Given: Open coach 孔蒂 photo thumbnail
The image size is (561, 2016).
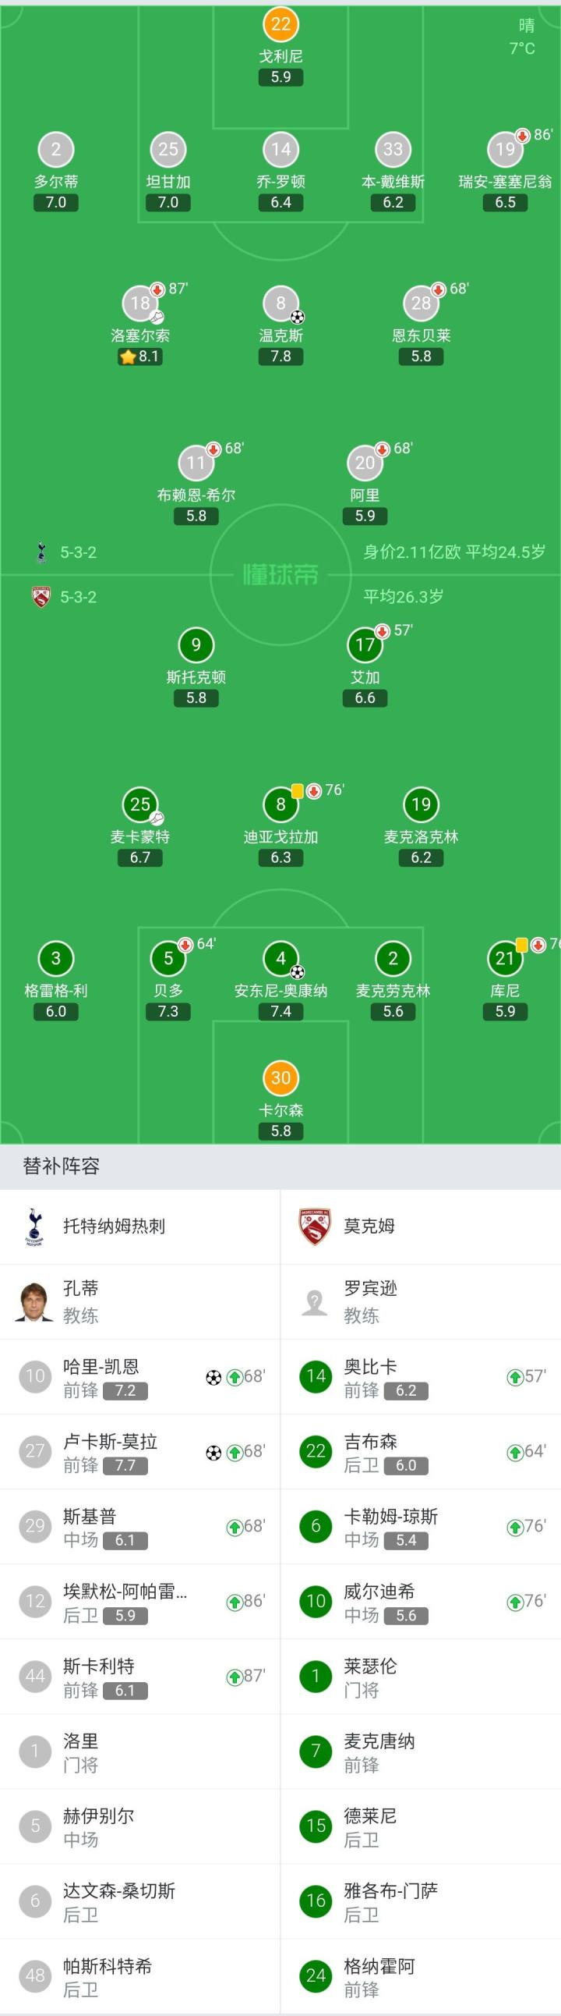Looking at the screenshot, I should (x=34, y=1301).
